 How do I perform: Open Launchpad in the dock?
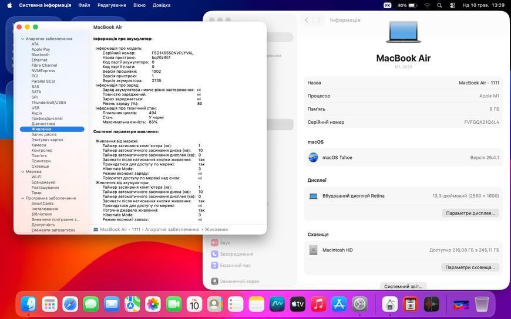click(x=49, y=305)
